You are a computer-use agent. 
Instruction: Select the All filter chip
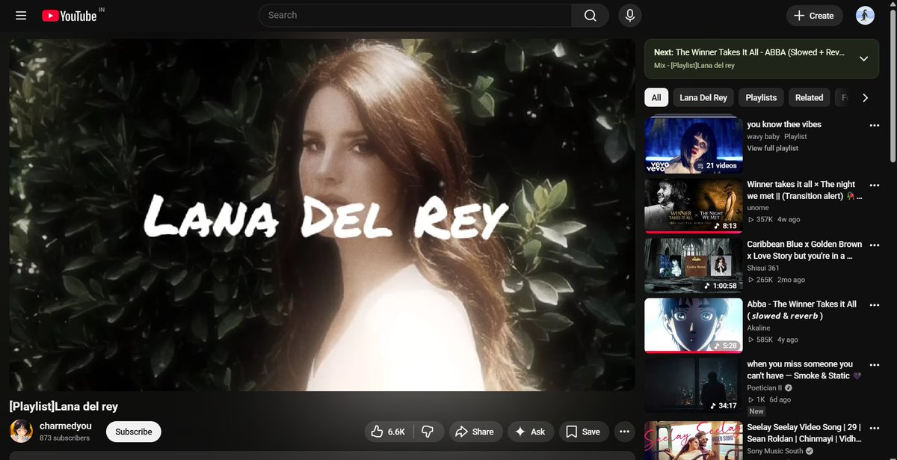point(656,97)
